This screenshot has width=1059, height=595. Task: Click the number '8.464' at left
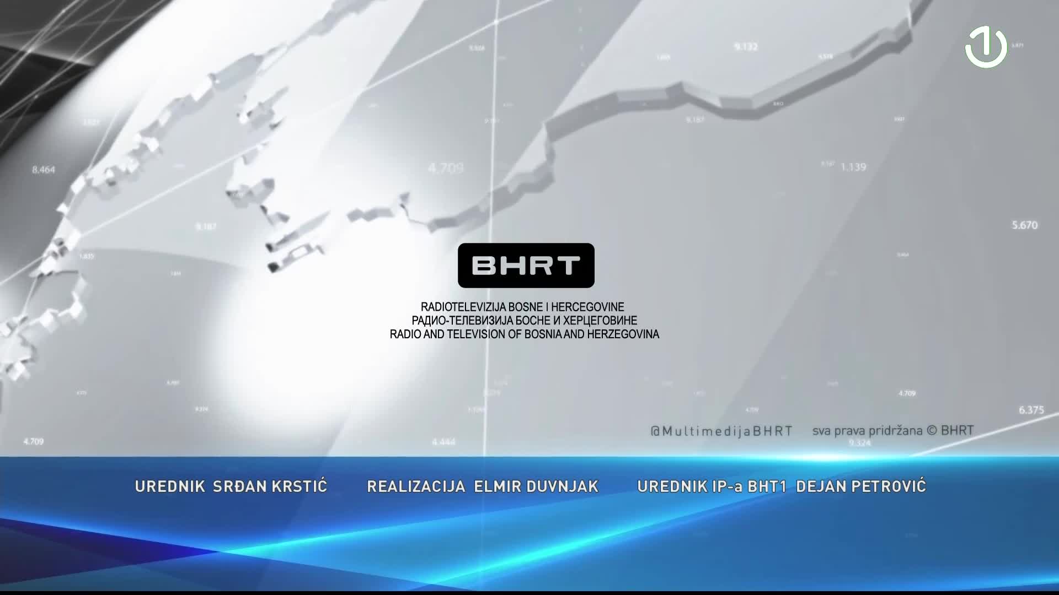(x=44, y=170)
